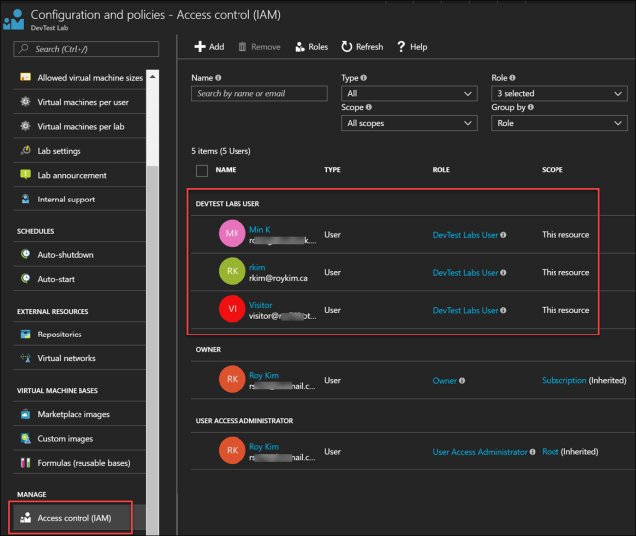
Task: Open the Group by dropdown
Action: tap(558, 123)
